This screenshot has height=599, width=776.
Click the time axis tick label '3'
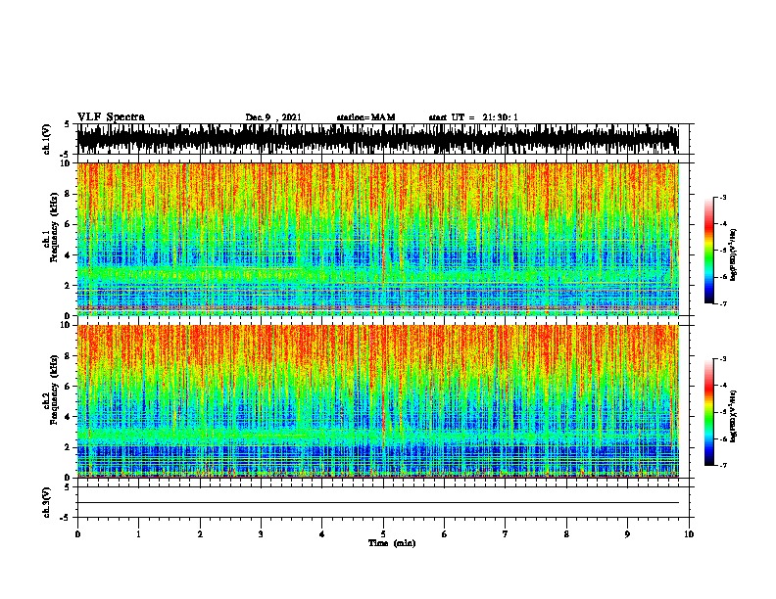(261, 534)
